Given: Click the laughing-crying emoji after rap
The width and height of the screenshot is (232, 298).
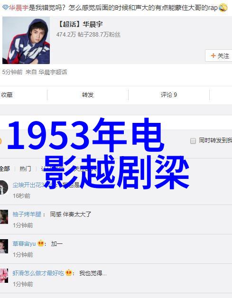Looking at the screenshot, I should (223, 8).
